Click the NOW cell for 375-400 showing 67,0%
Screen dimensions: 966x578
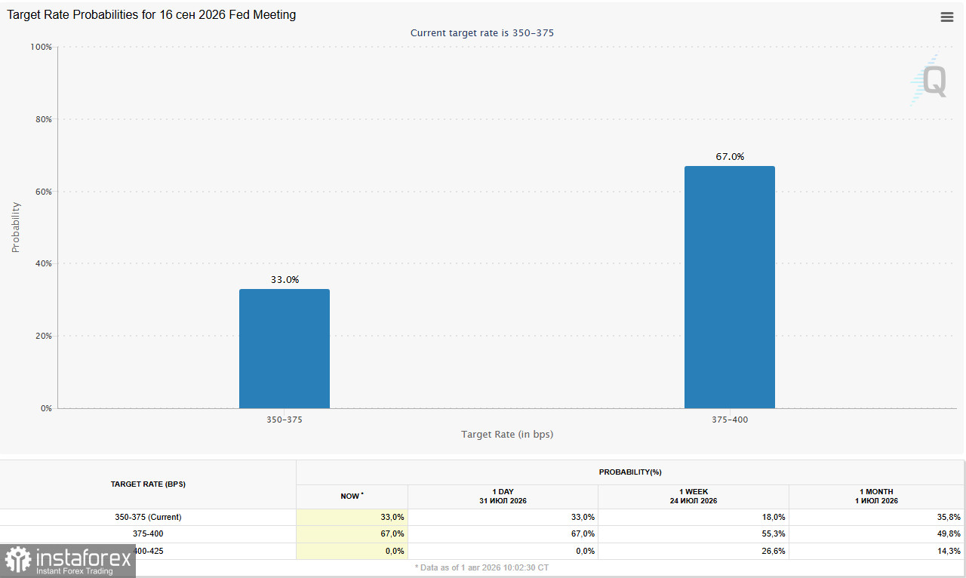pos(352,534)
